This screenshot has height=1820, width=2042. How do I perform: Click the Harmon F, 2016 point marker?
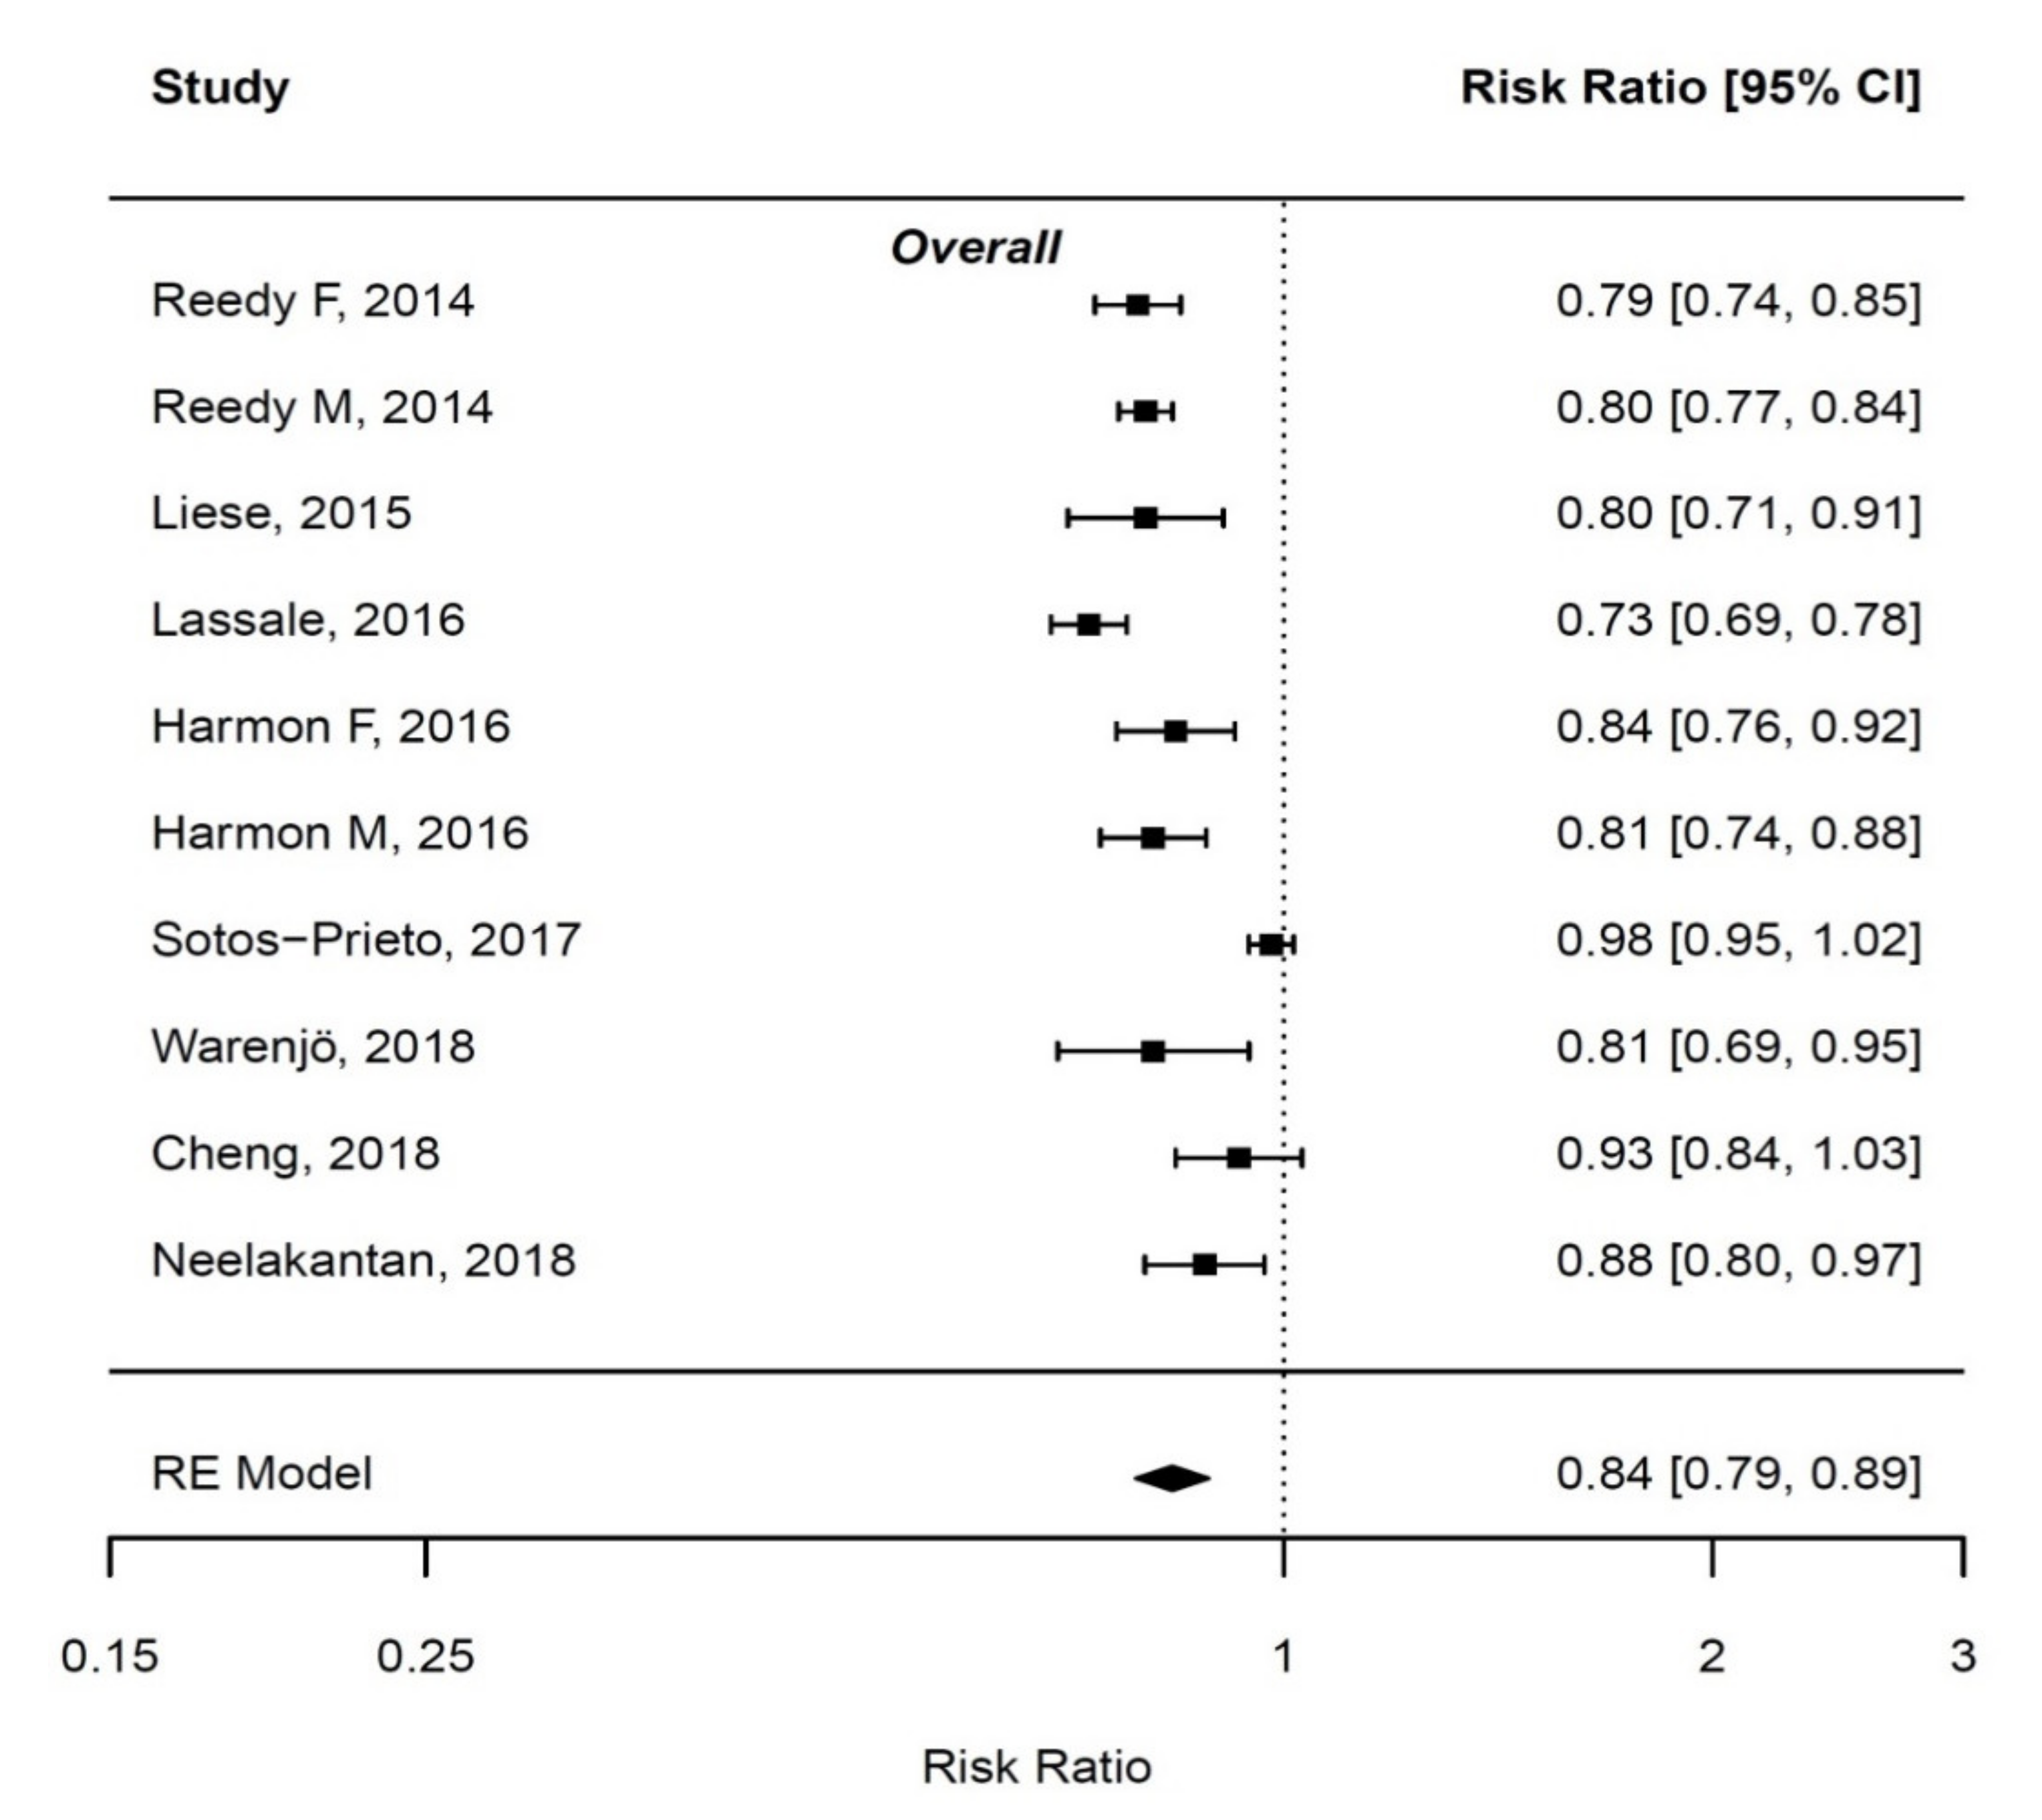click(1176, 731)
